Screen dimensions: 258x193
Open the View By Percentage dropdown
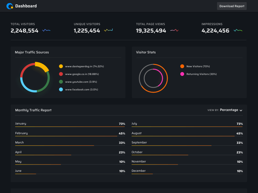(x=229, y=110)
